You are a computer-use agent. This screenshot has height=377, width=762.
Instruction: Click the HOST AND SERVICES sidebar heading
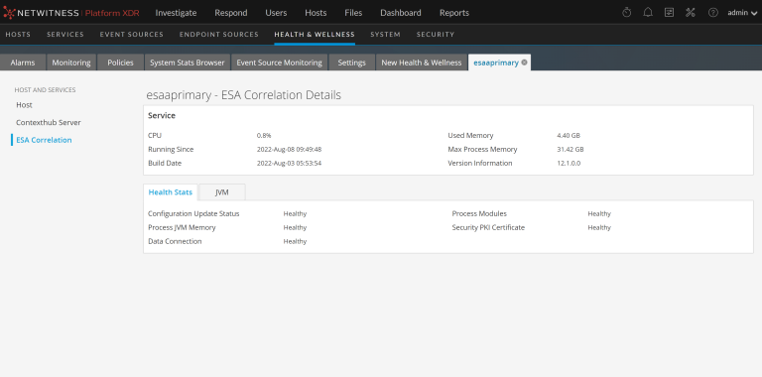click(x=46, y=90)
